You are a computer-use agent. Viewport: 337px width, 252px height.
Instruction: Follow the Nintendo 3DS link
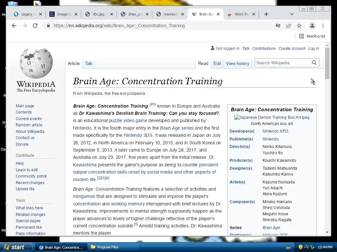pyautogui.click(x=138, y=135)
